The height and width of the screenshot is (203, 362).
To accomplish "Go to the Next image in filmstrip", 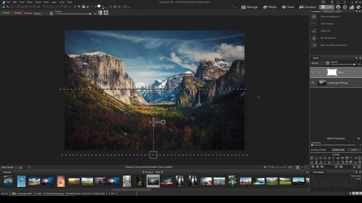I will (160, 172).
